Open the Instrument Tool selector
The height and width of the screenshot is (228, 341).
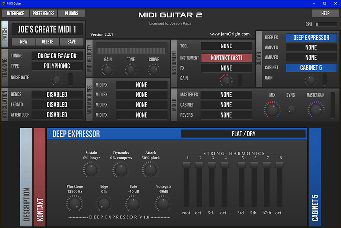(x=226, y=46)
